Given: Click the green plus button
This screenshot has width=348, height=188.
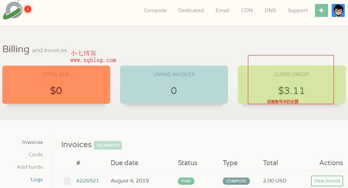Looking at the screenshot, I should point(321,10).
